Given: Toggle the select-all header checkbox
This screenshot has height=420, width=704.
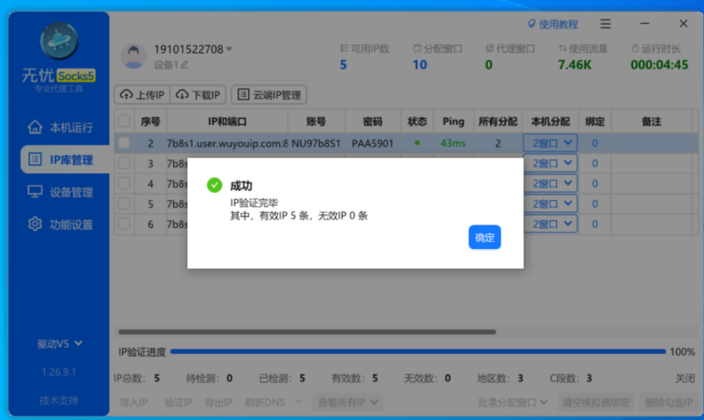Looking at the screenshot, I should (124, 122).
